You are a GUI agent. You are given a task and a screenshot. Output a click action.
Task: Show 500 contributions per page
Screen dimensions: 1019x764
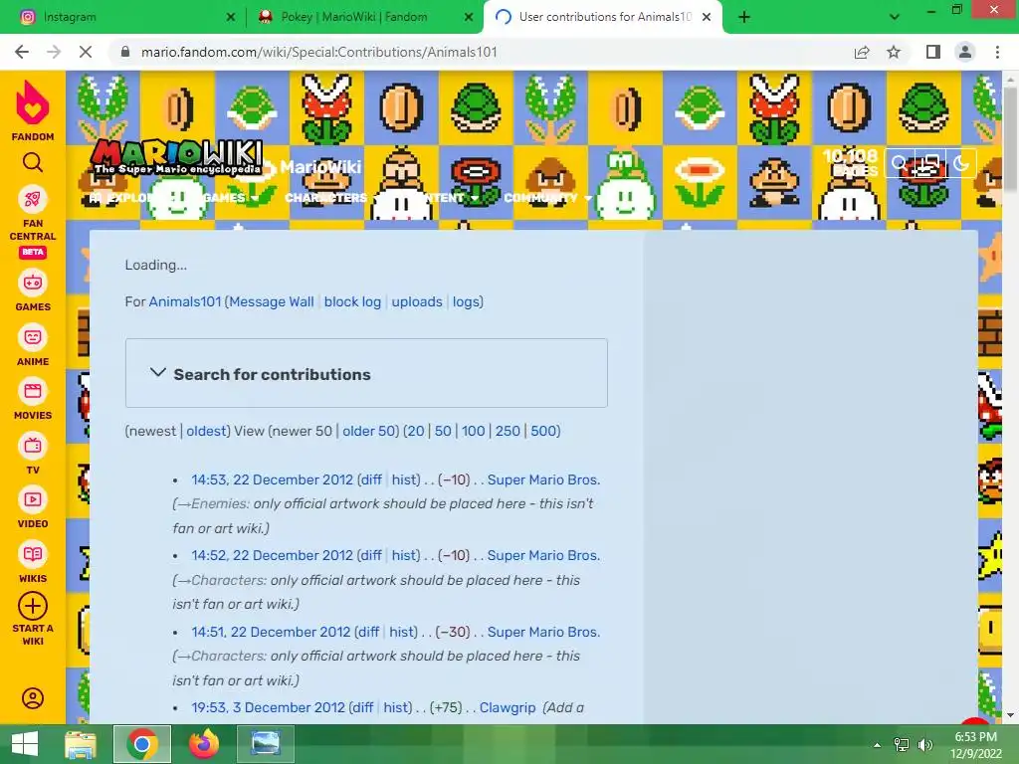(x=543, y=431)
